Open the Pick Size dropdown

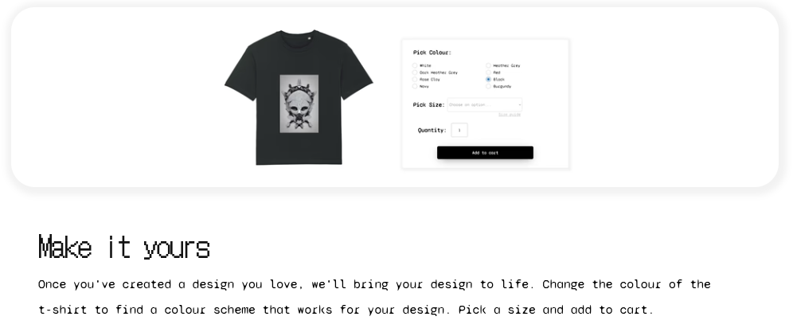point(485,105)
